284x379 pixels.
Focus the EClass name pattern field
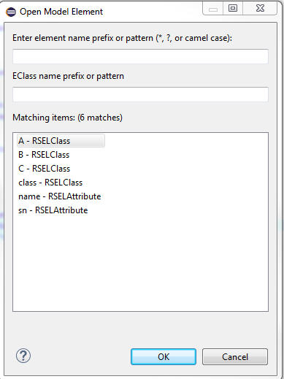140,94
